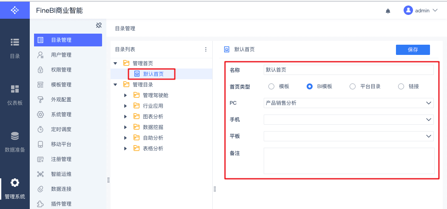The width and height of the screenshot is (447, 209).
Task: Click the pin icon in sidebar
Action: point(99,25)
